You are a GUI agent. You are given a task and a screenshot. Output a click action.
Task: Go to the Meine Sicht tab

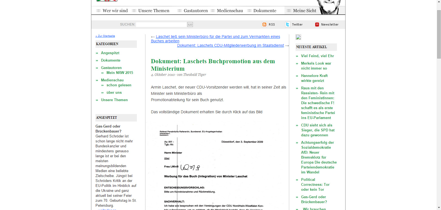click(304, 11)
